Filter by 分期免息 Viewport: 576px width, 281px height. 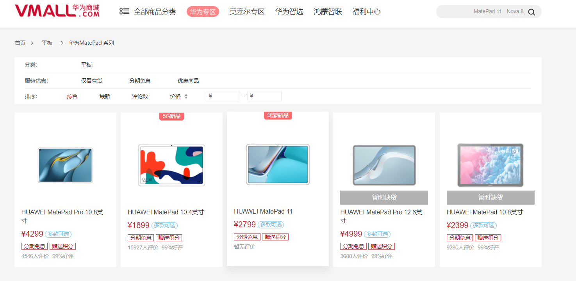140,81
